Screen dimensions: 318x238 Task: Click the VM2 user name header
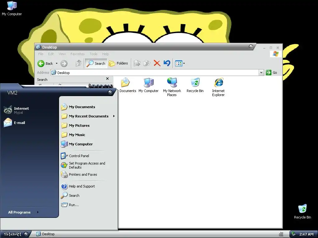pos(12,93)
